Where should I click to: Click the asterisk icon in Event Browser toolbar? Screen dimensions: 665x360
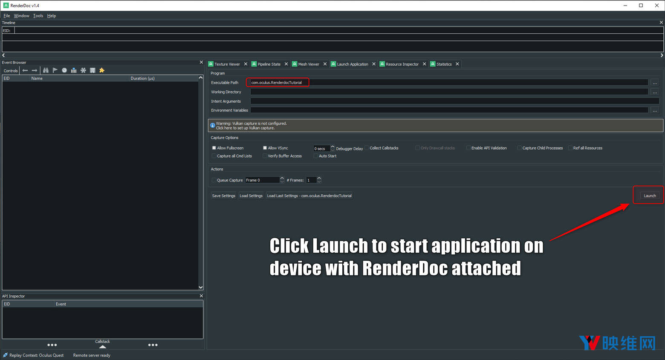83,70
